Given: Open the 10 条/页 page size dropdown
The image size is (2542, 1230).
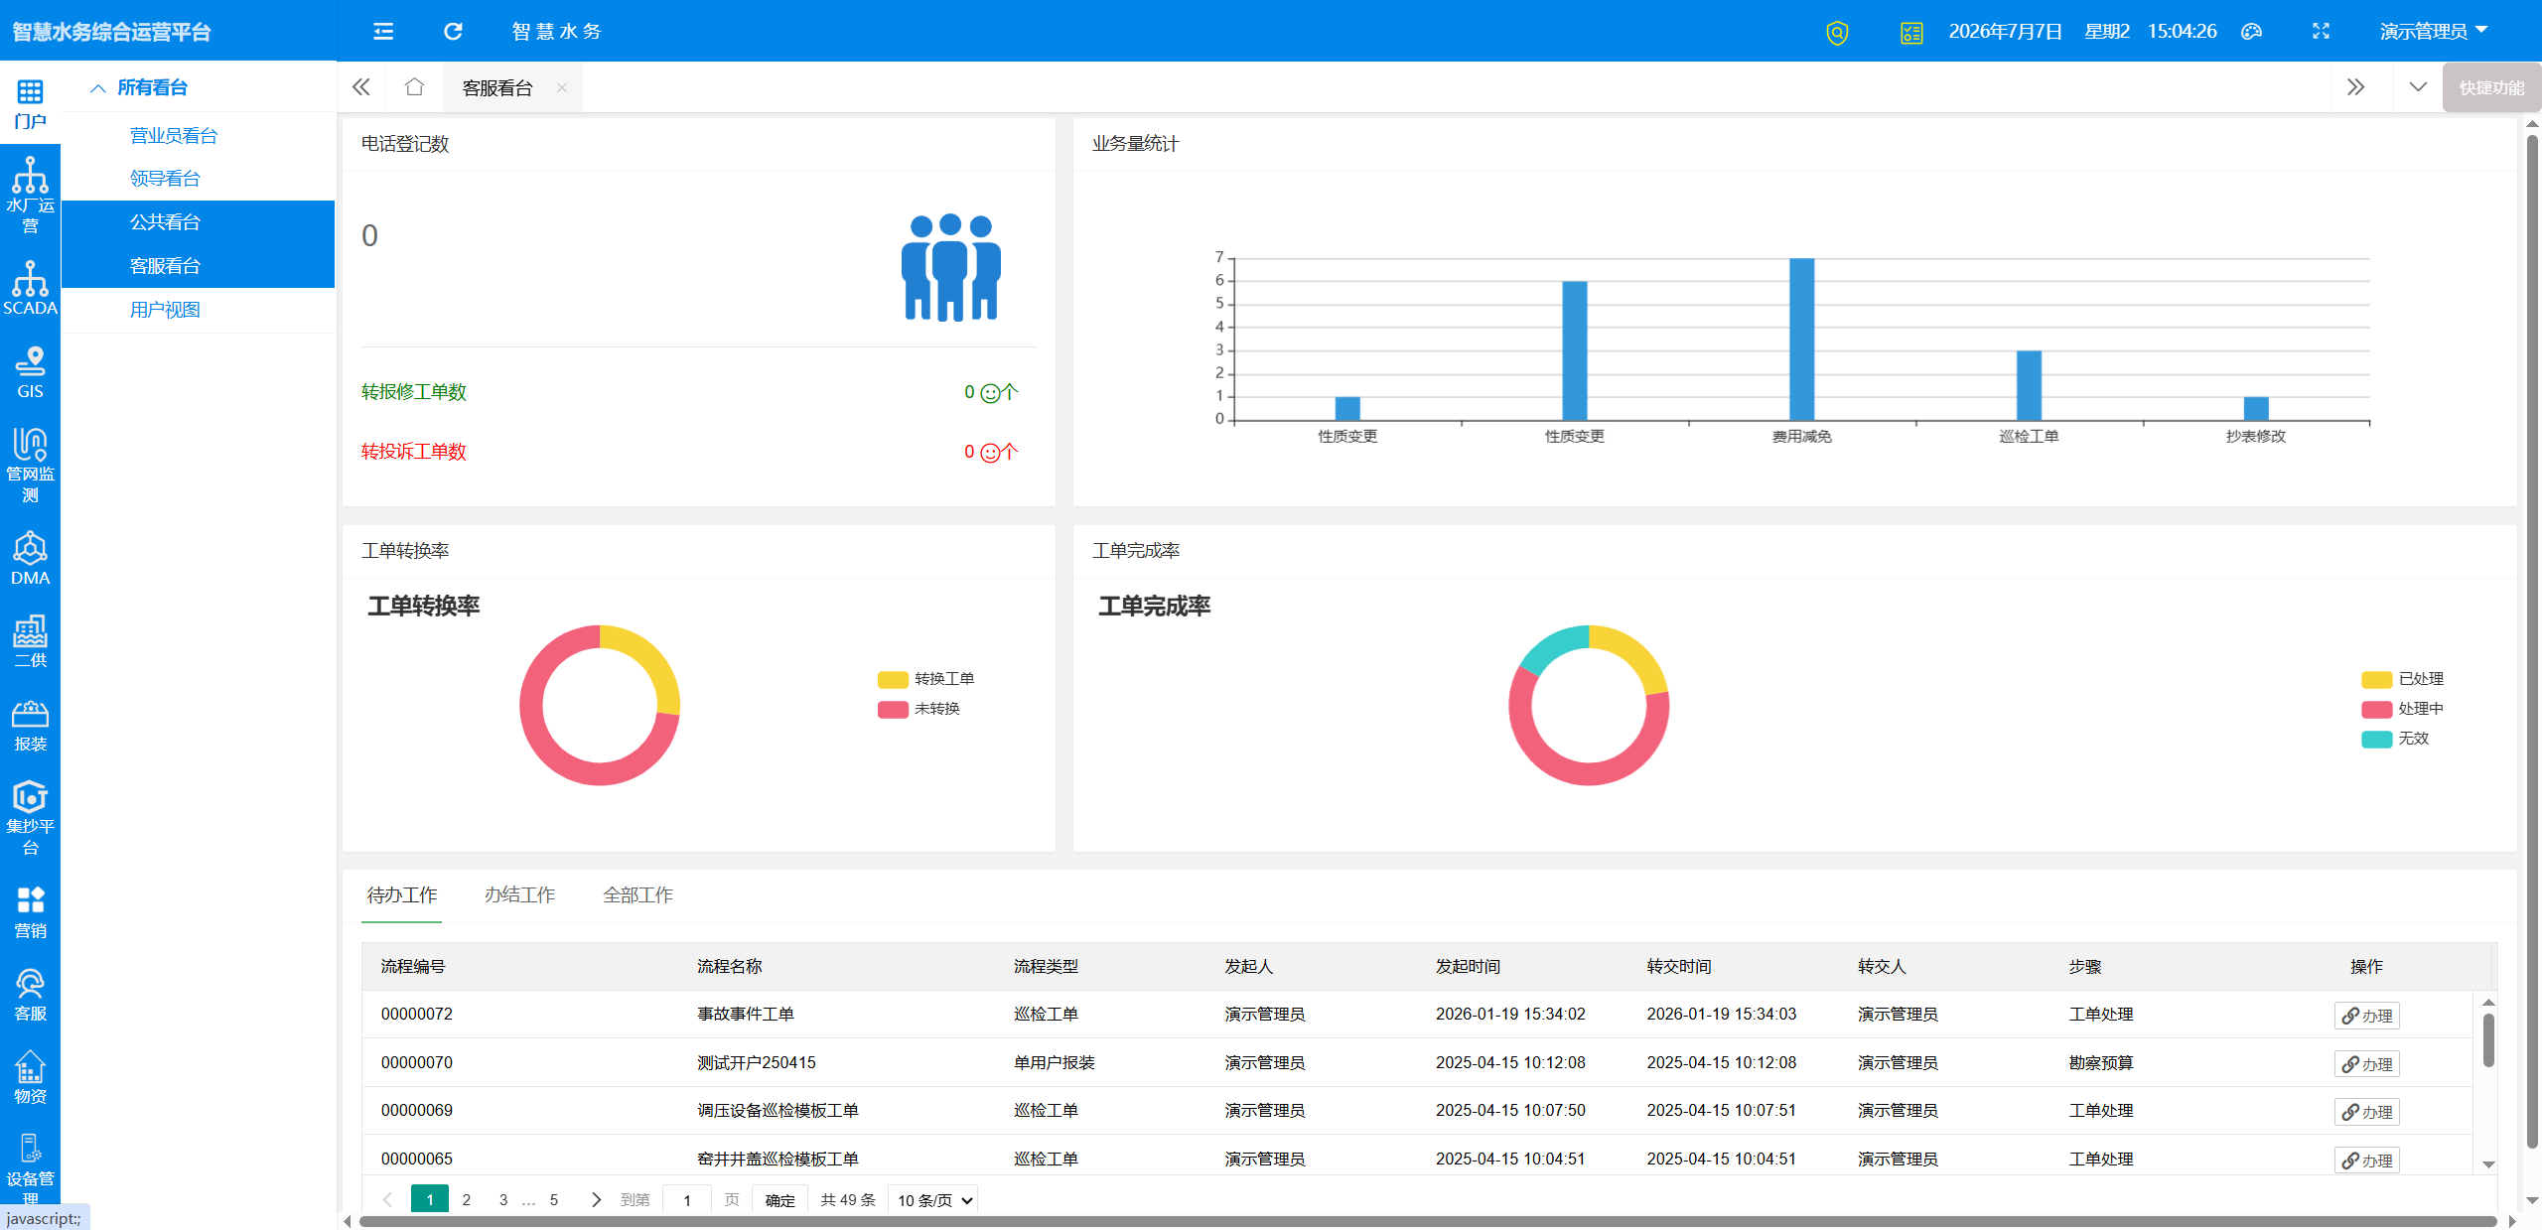Looking at the screenshot, I should (x=933, y=1200).
